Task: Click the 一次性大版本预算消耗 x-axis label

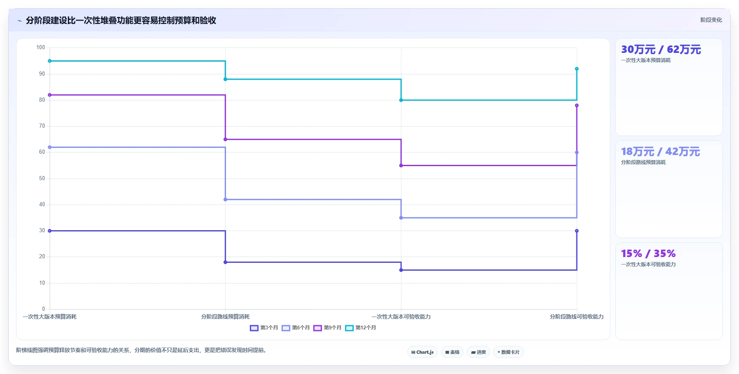Action: pyautogui.click(x=50, y=317)
